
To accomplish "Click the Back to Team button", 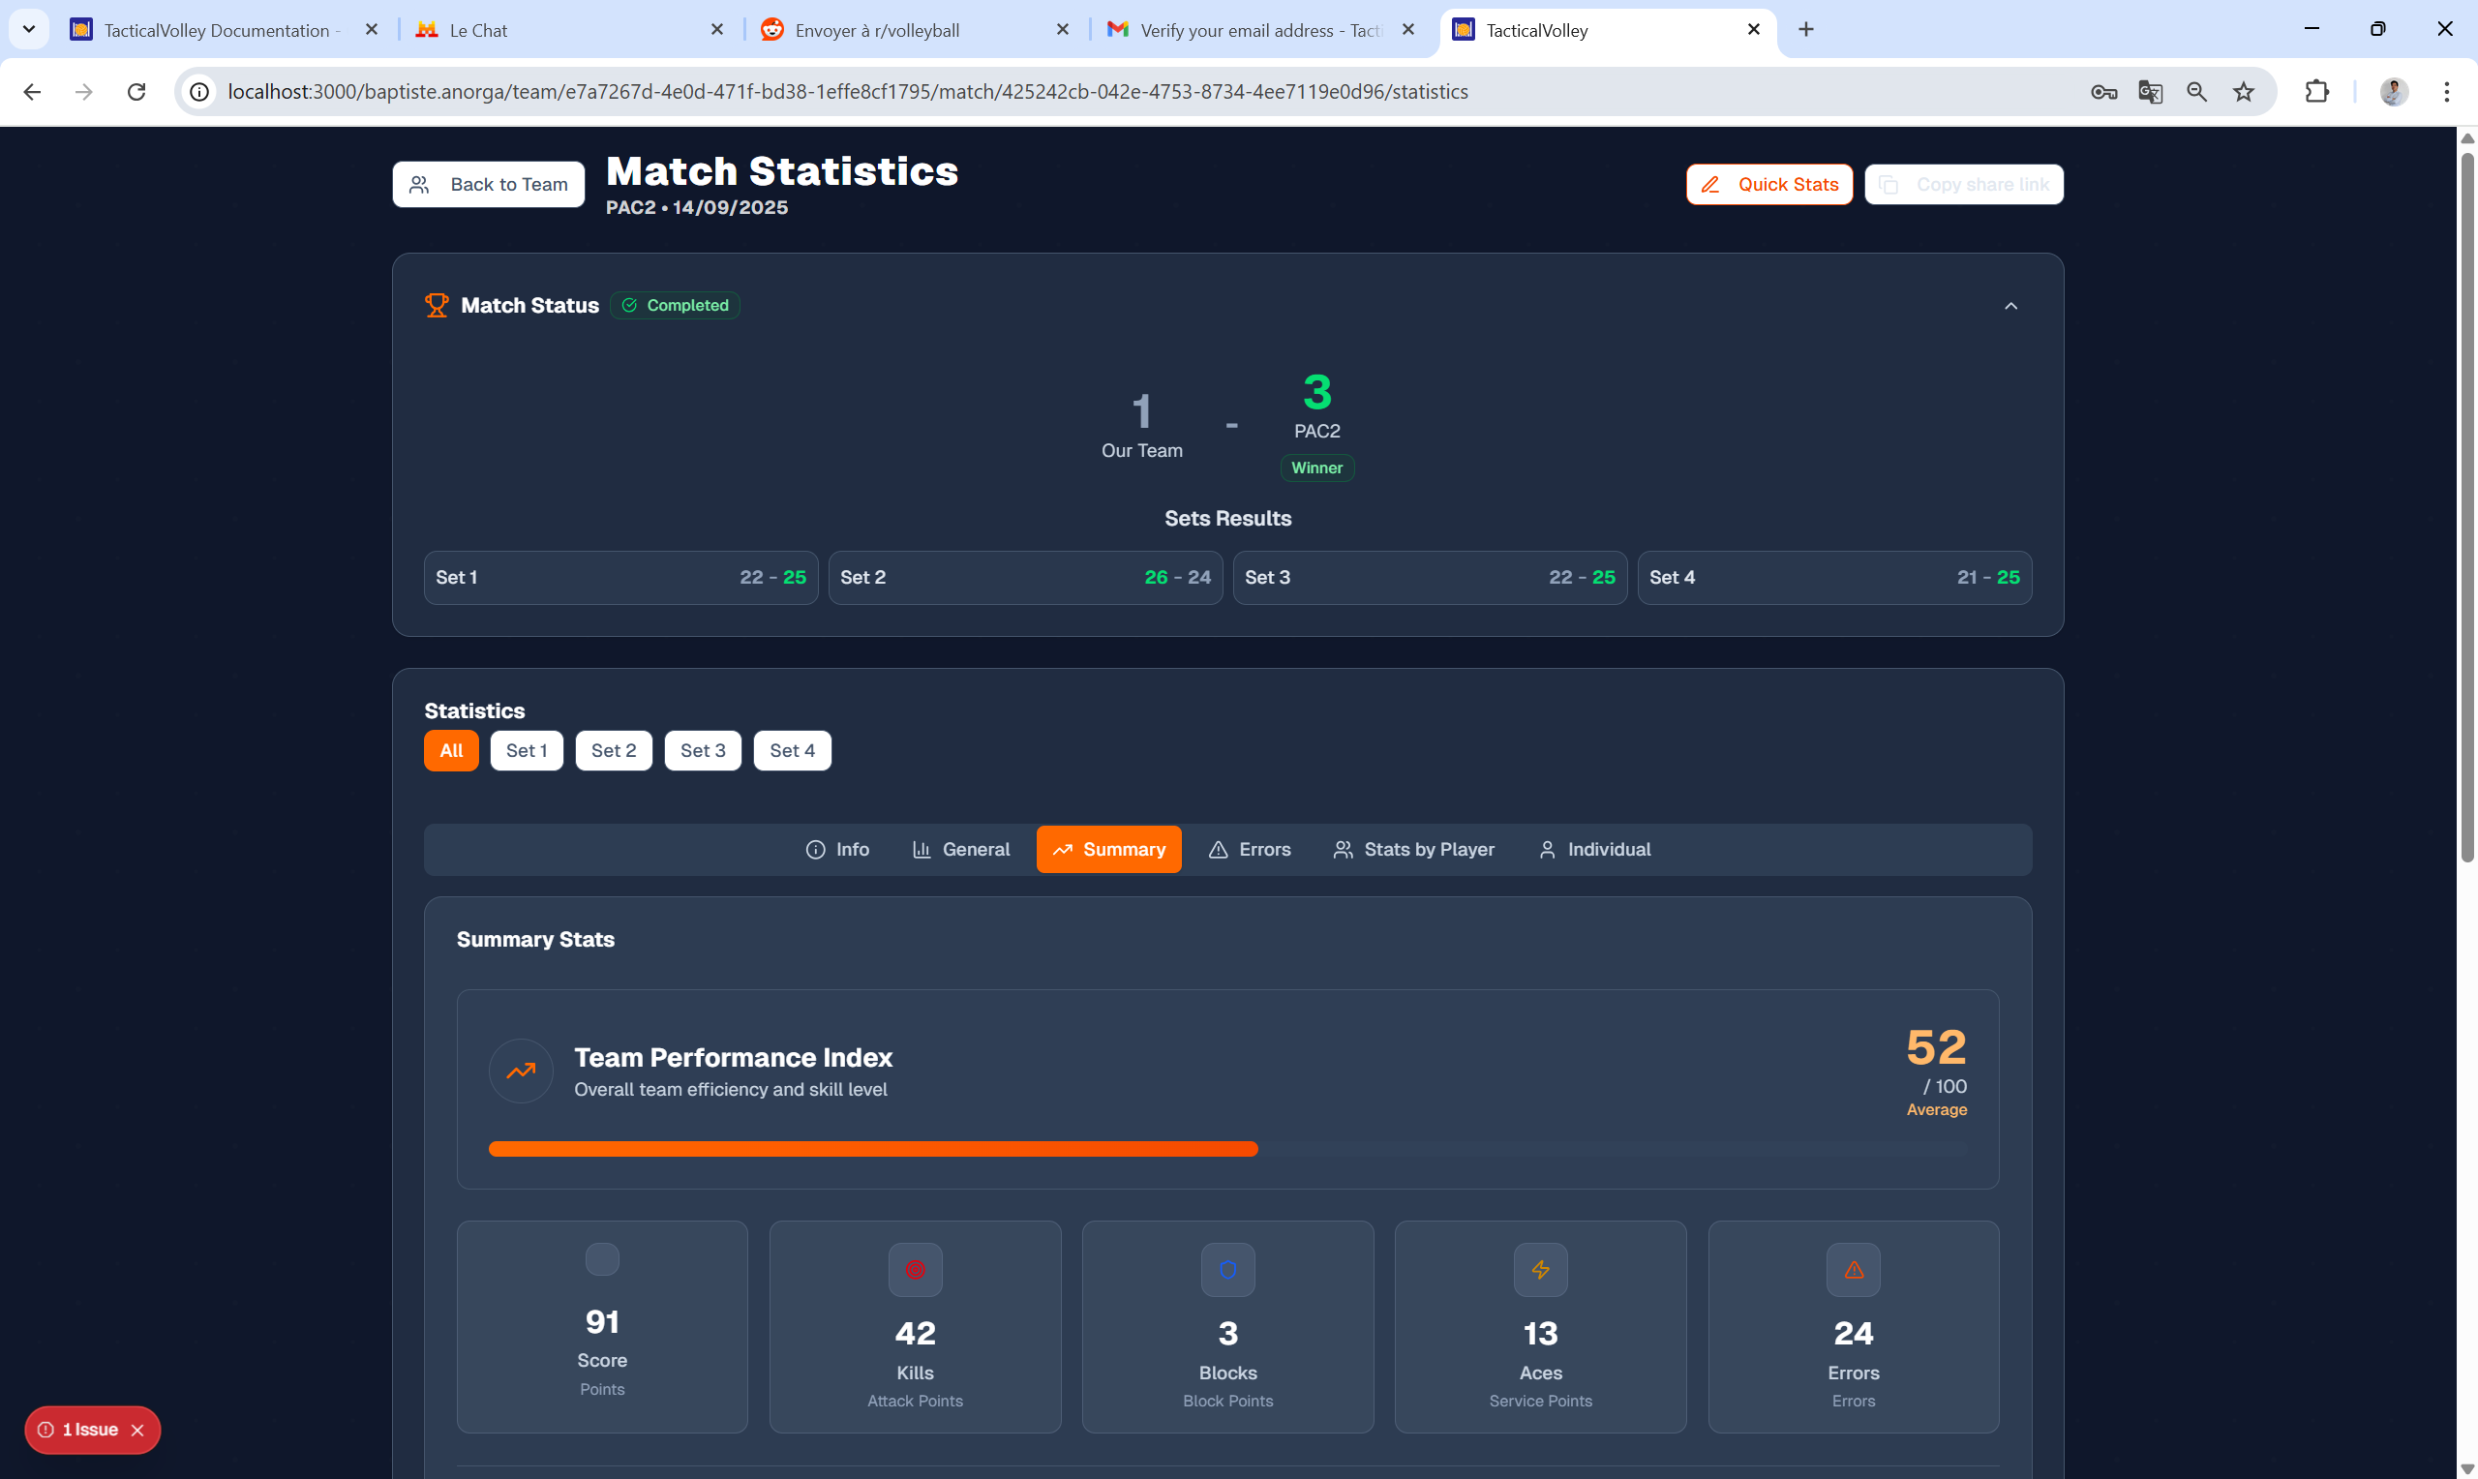I will coord(487,183).
